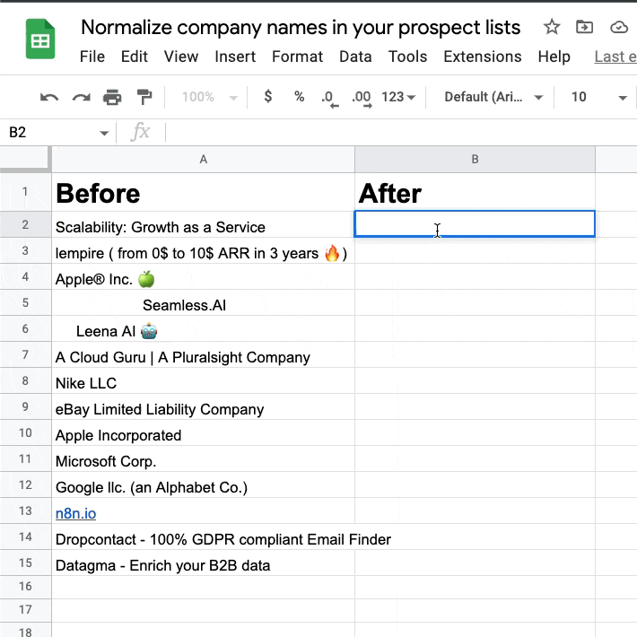Screen dimensions: 637x637
Task: Move document to folder icon
Action: click(584, 27)
